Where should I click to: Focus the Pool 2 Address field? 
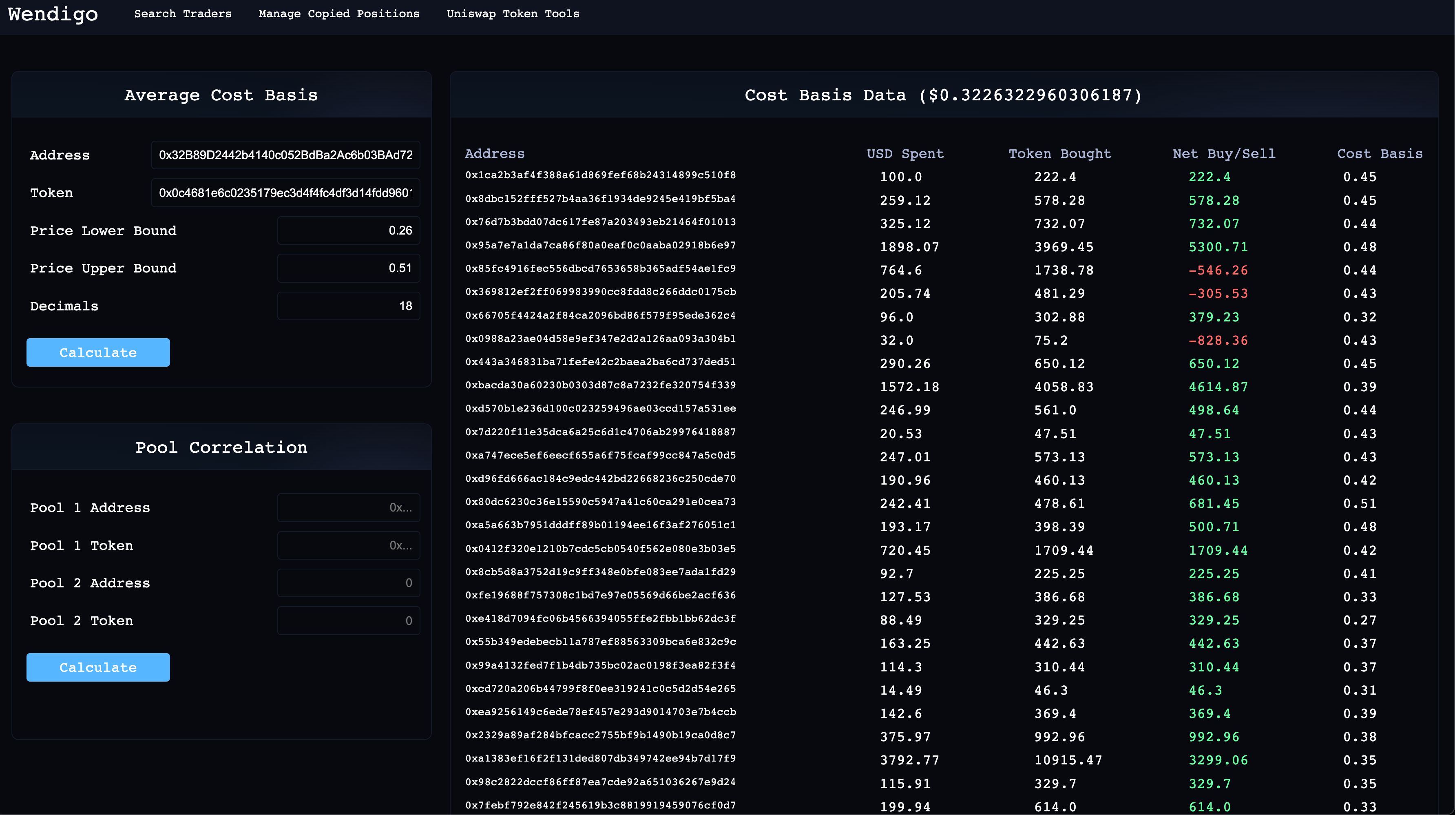[x=349, y=583]
